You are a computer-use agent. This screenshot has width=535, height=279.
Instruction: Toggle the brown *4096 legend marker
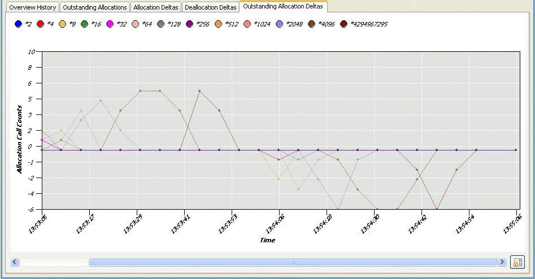311,24
